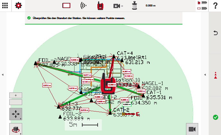
Task: Zoom in with the plus button
Action: point(16,95)
